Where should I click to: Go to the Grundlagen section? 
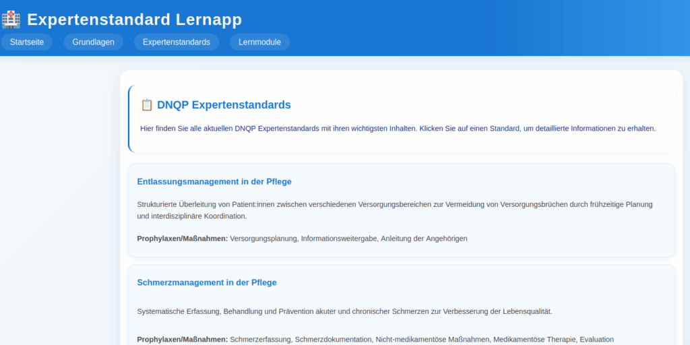(x=93, y=42)
